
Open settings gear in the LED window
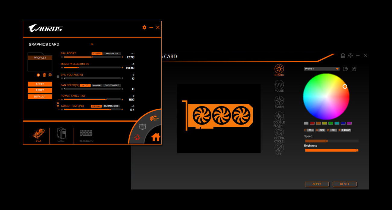pos(350,56)
